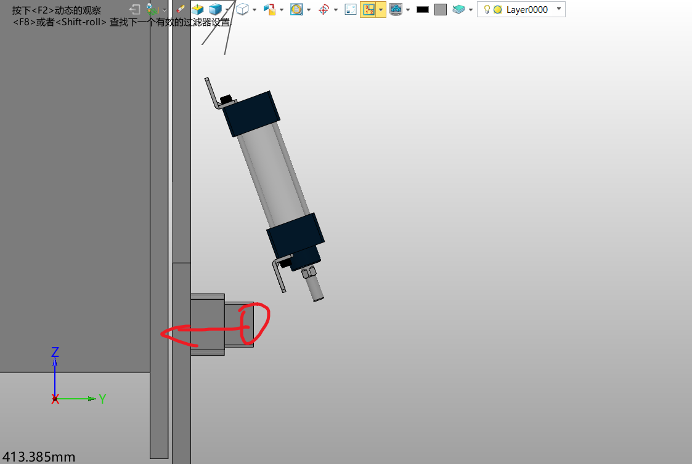
Task: Pick the black color swatch
Action: (x=423, y=10)
